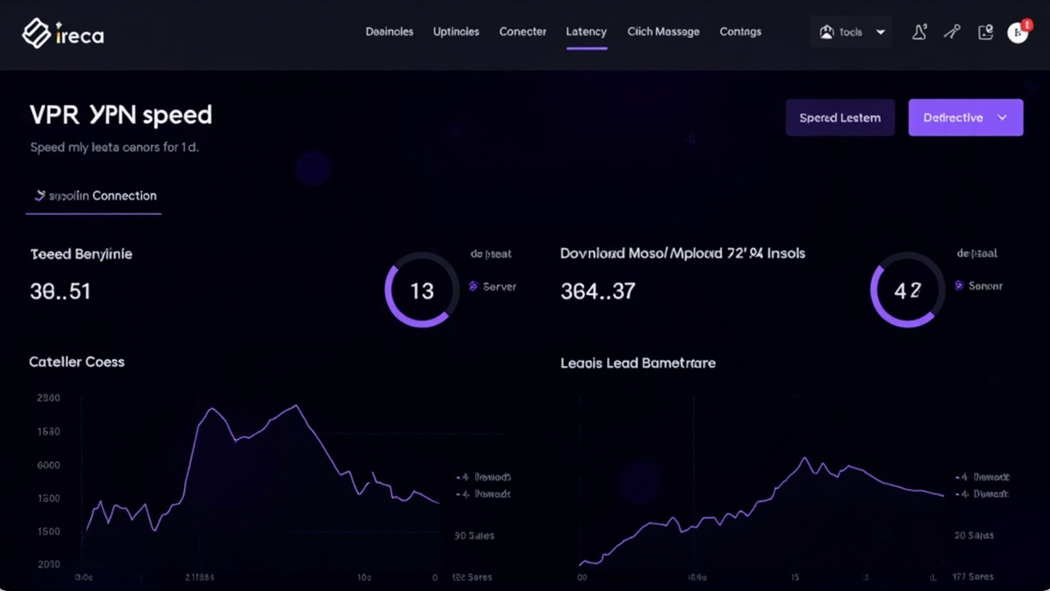Image resolution: width=1050 pixels, height=591 pixels.
Task: Click the value 38..51
Action: 60,291
